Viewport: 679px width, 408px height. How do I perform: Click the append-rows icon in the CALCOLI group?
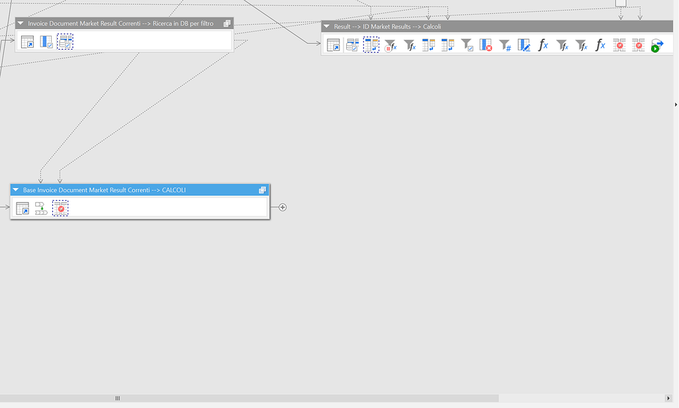[x=42, y=207]
